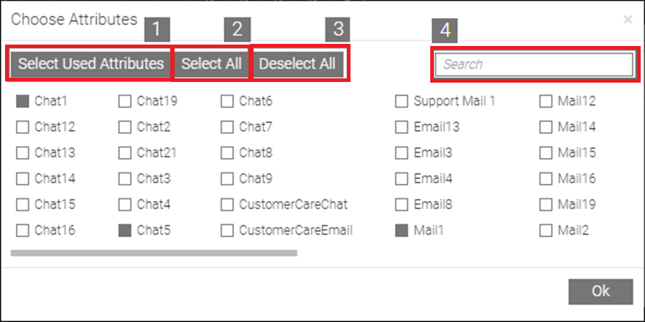
Task: Click the horizontal scrollbar below the attributes
Action: (x=154, y=253)
